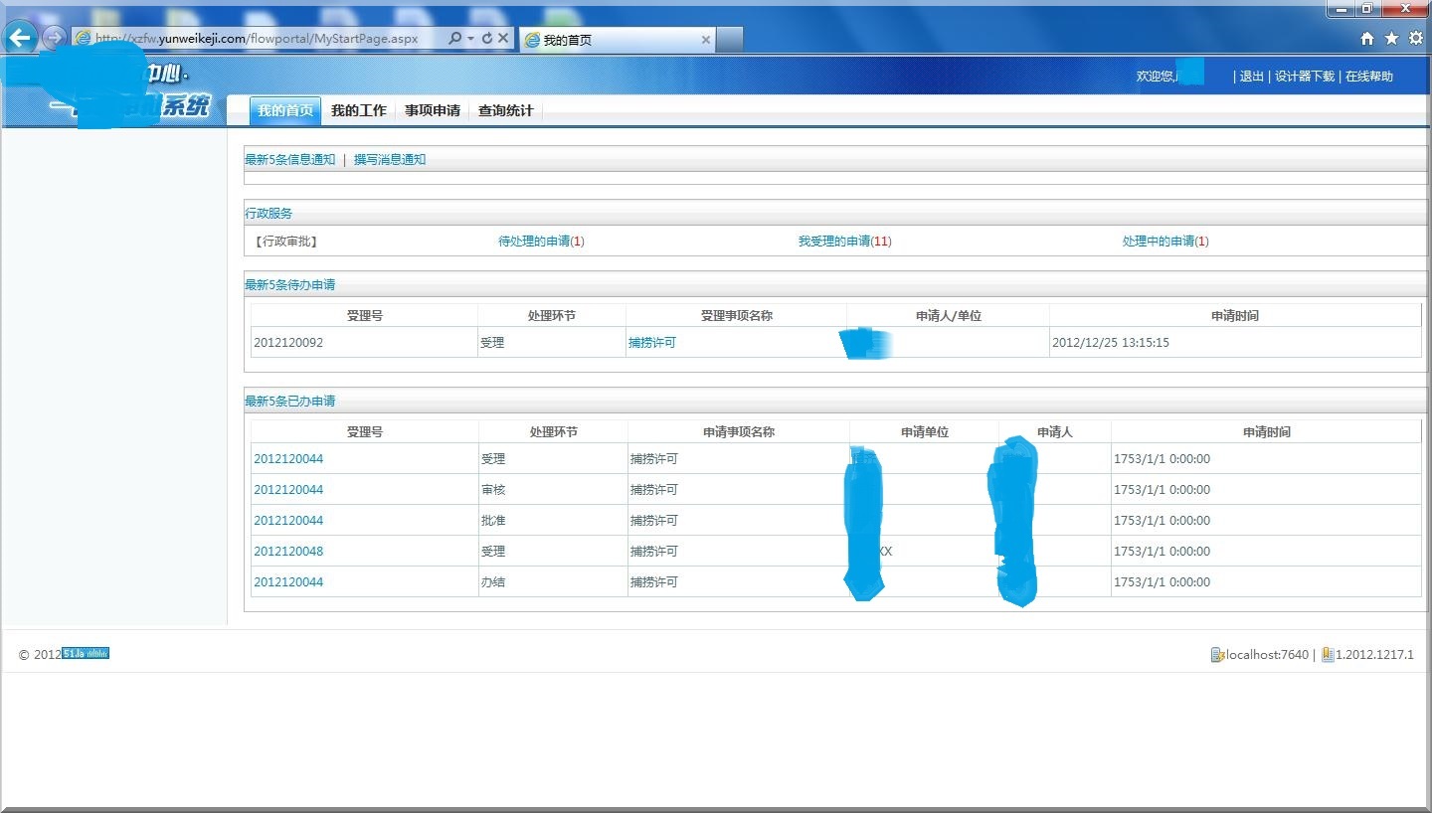Click the 1.2012.1217.1 version text
This screenshot has width=1432, height=813.
[x=1374, y=655]
